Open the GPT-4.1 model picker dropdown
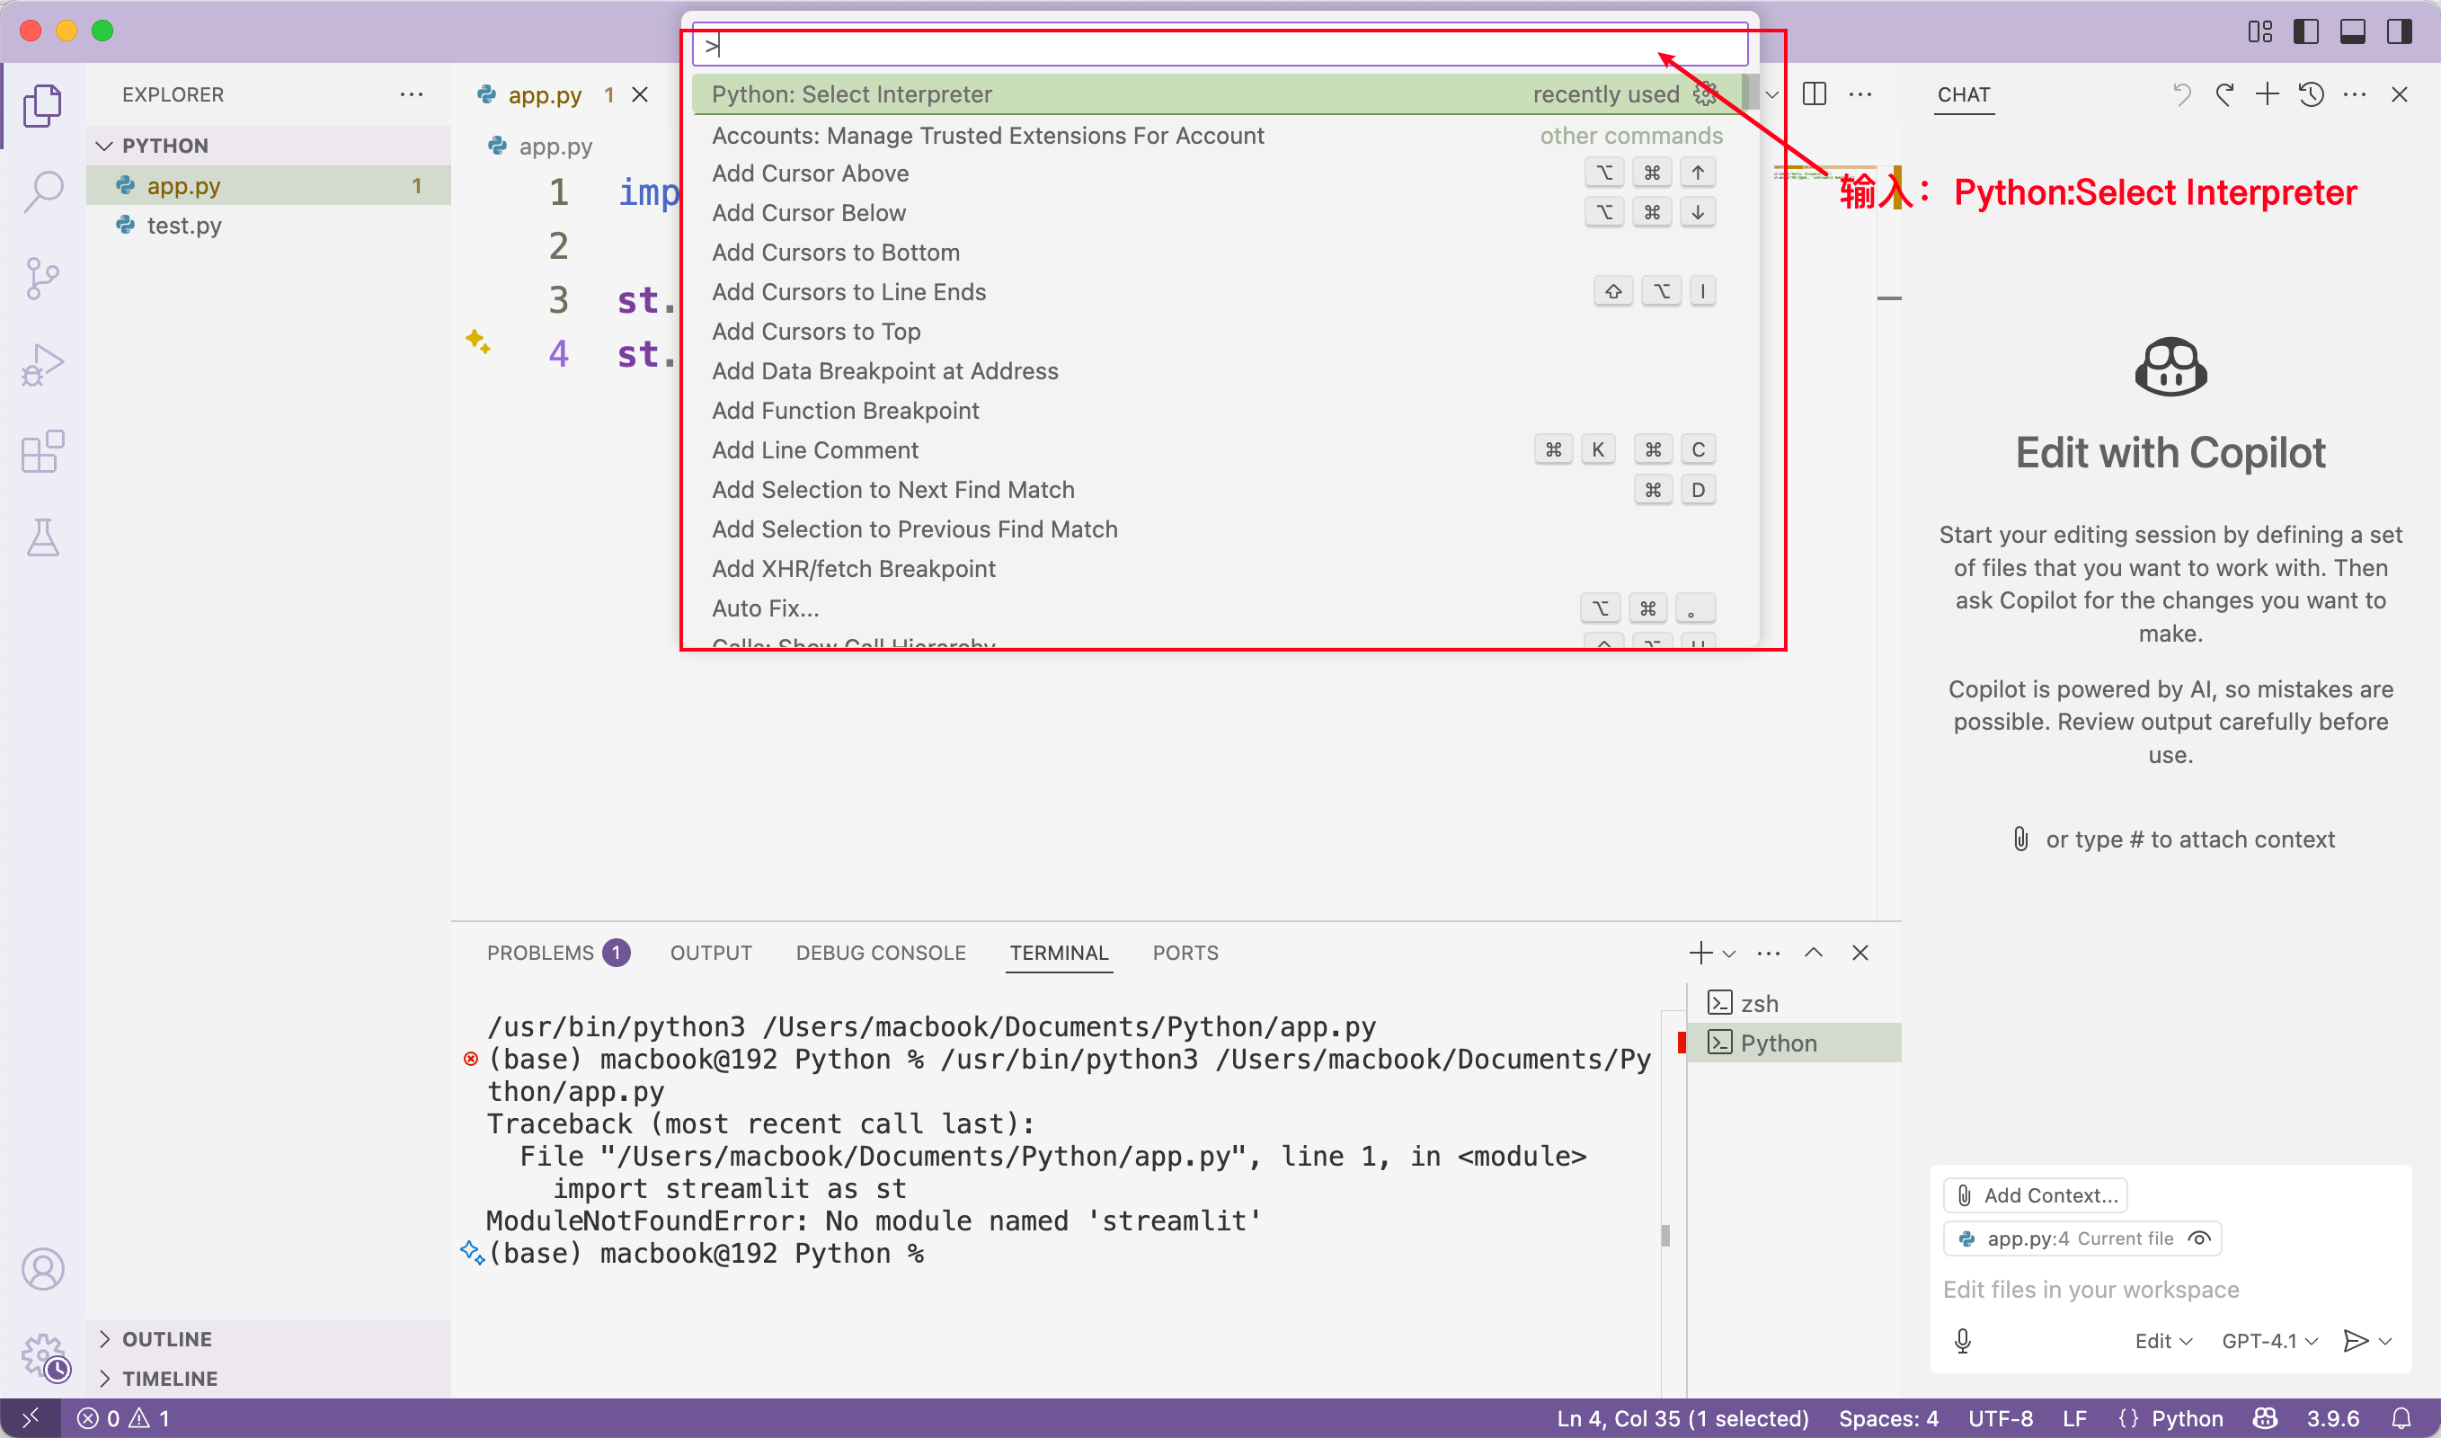 [x=2267, y=1340]
